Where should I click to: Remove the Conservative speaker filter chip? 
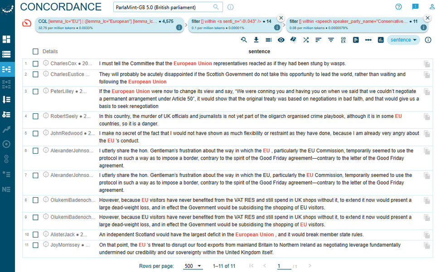coord(427,18)
